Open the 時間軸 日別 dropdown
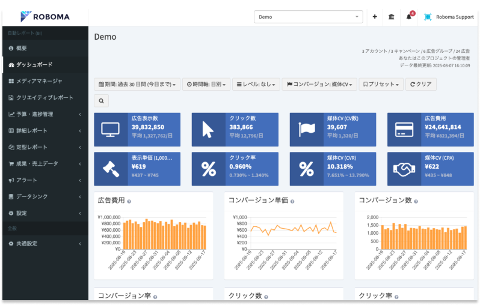480x305 pixels. click(x=206, y=85)
